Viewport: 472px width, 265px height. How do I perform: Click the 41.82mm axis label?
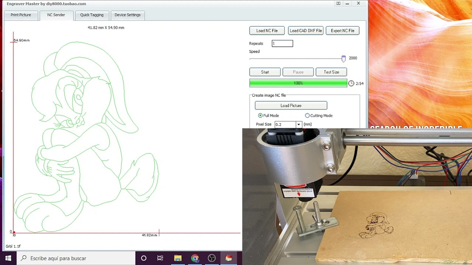[149, 235]
